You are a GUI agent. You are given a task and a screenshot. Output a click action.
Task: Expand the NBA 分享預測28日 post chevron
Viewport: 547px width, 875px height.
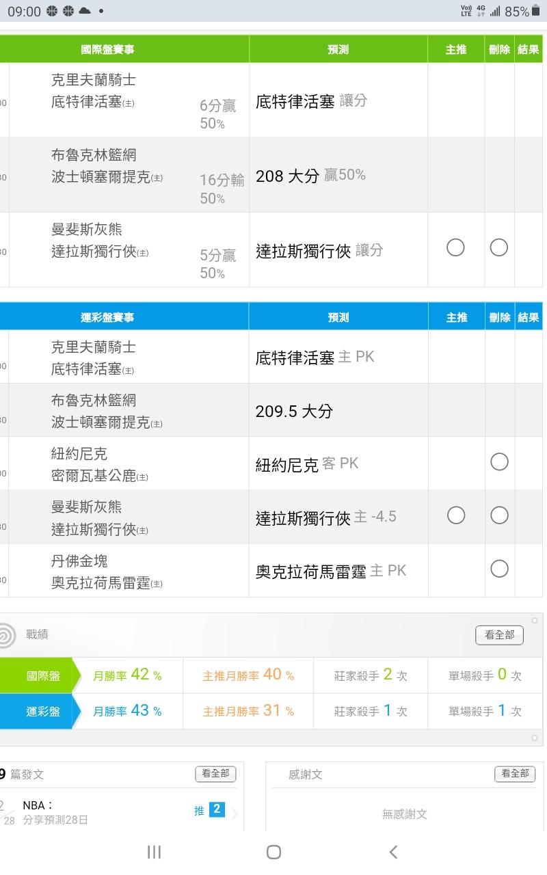[x=235, y=813]
